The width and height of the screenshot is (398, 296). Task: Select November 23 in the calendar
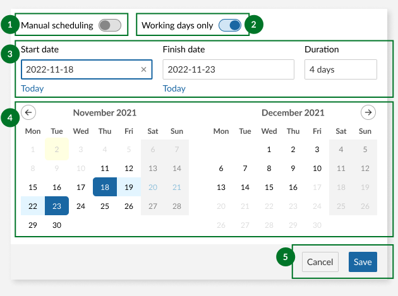coord(57,206)
